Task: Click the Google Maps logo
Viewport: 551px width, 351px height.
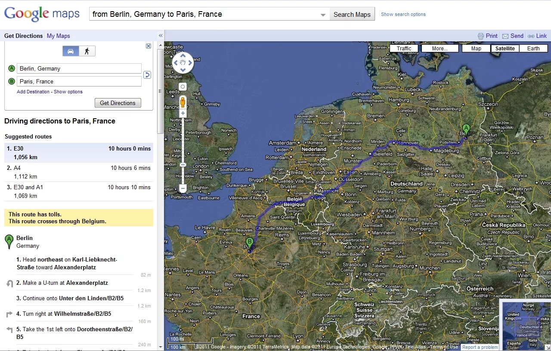Action: click(x=42, y=14)
